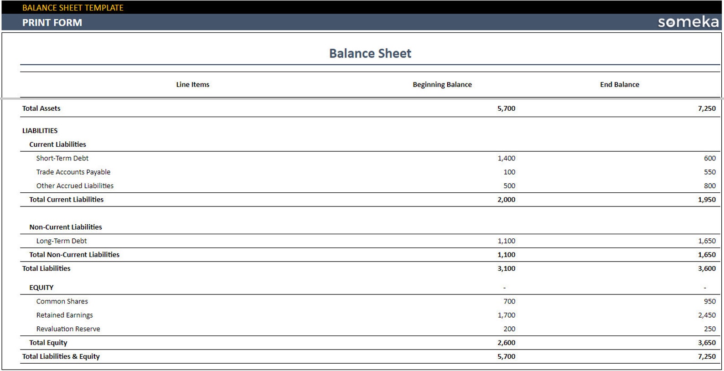724x371 pixels.
Task: Click the End Balance column header
Action: point(620,84)
